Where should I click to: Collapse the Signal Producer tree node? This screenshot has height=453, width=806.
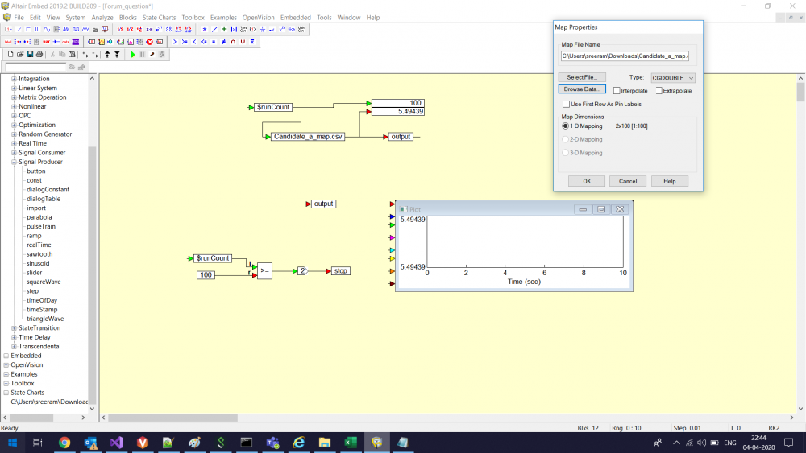(x=14, y=162)
